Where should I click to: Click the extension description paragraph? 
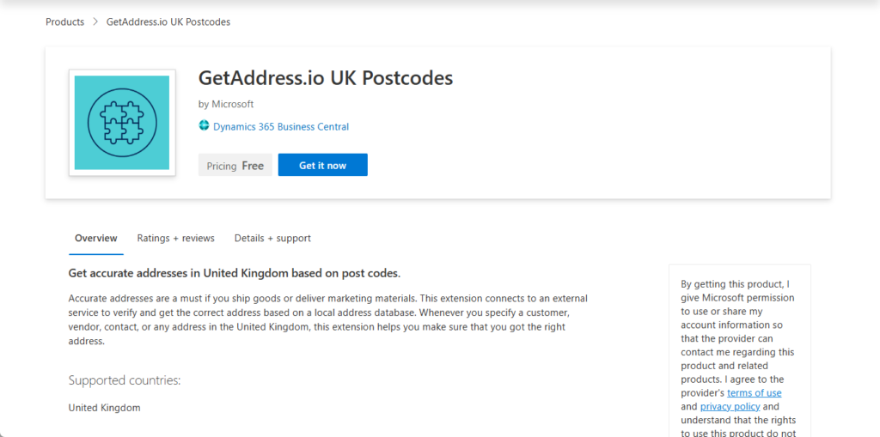[x=327, y=319]
